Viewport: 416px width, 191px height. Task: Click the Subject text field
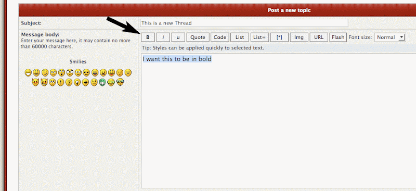pyautogui.click(x=244, y=23)
